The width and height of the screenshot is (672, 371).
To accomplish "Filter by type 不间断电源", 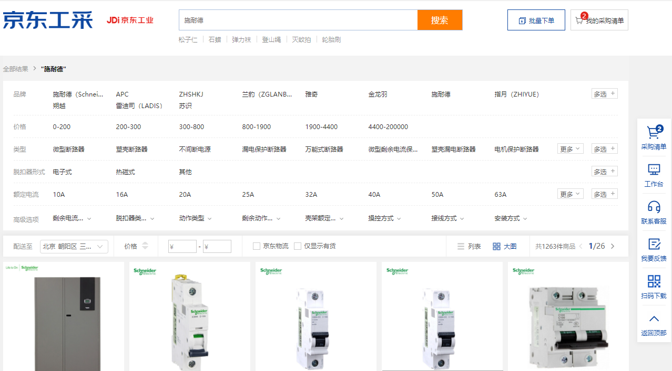I will [195, 149].
